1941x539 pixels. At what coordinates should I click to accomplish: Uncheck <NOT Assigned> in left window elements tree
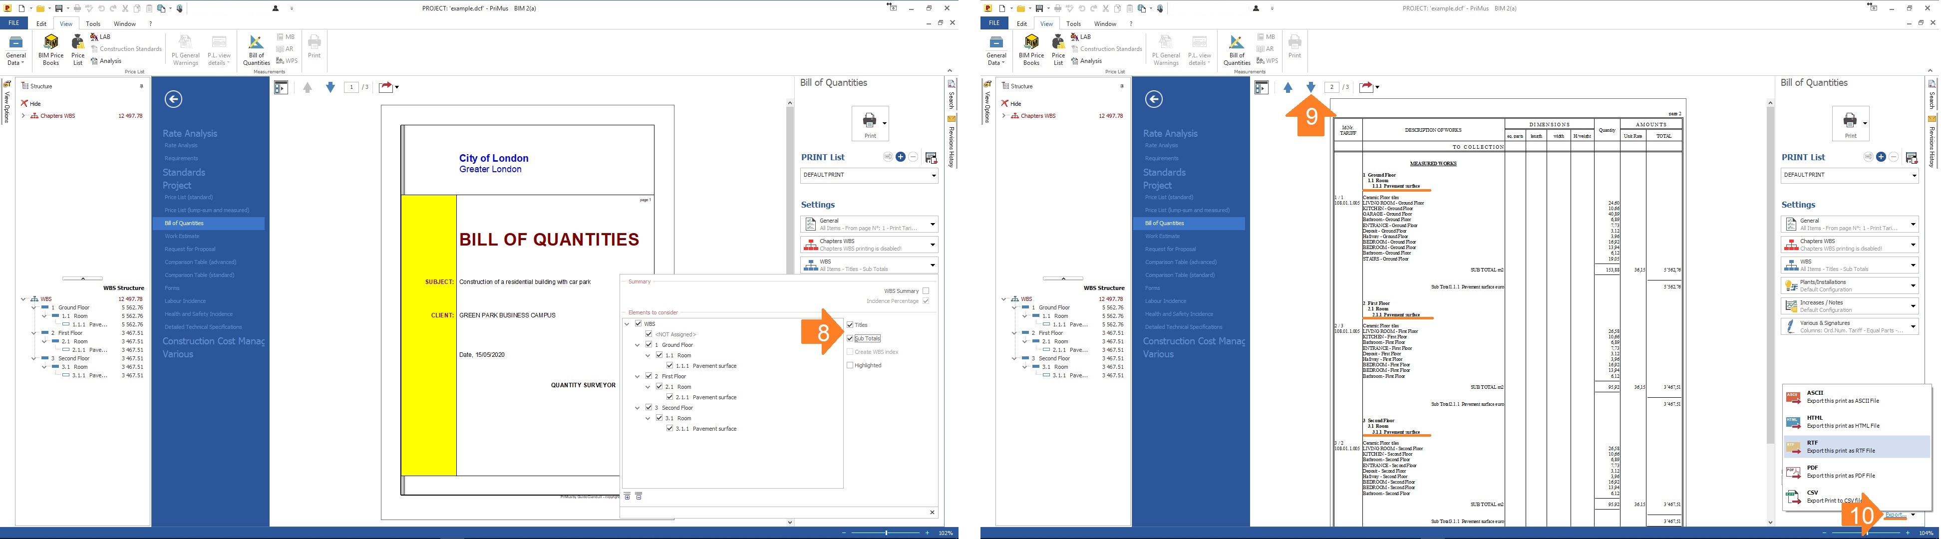(649, 333)
